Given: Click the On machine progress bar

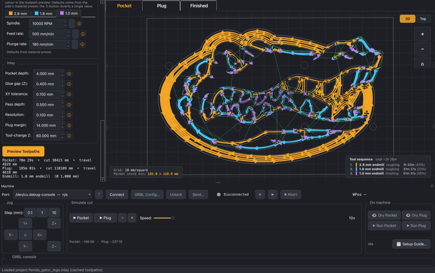Looking at the screenshot, I should tap(399, 235).
